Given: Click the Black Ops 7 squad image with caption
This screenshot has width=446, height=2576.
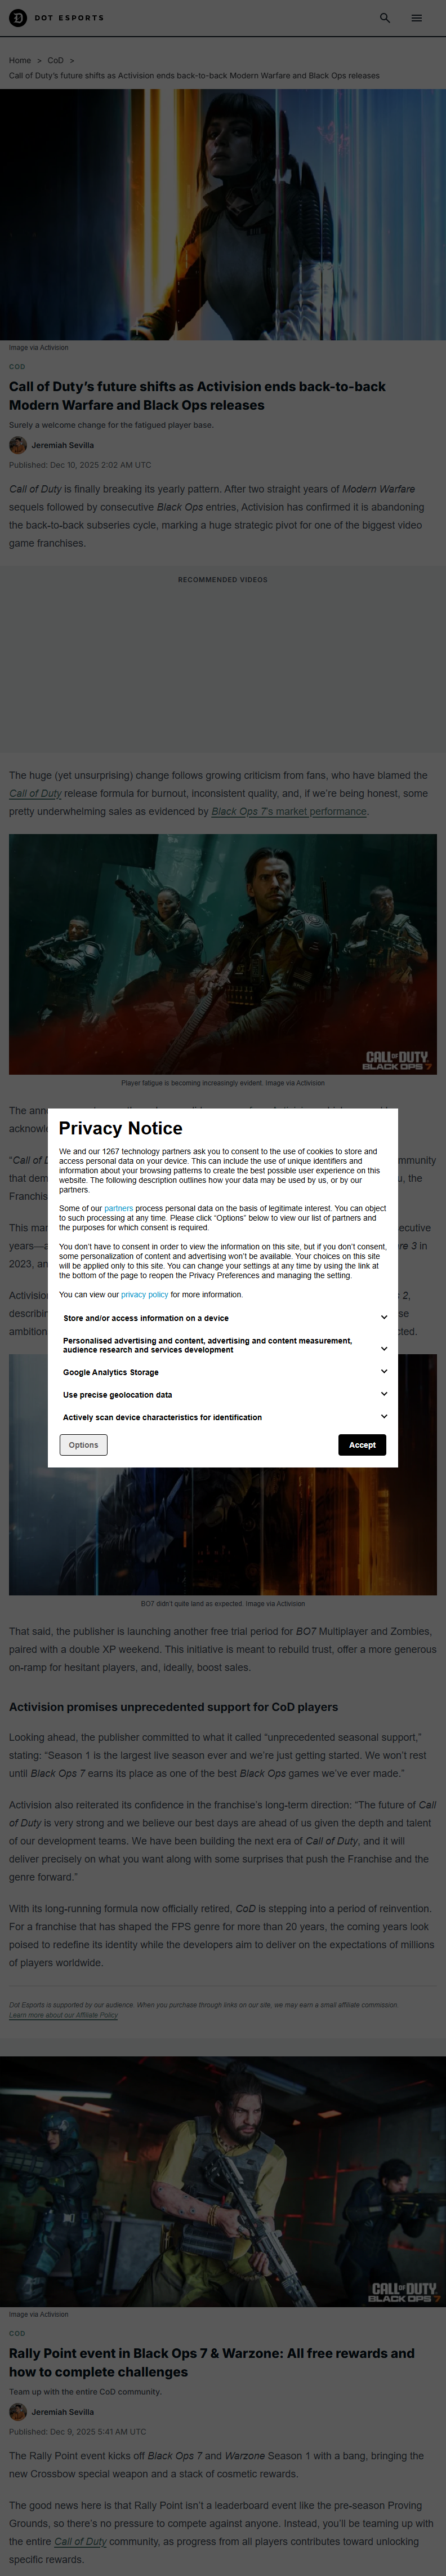Looking at the screenshot, I should [x=223, y=954].
